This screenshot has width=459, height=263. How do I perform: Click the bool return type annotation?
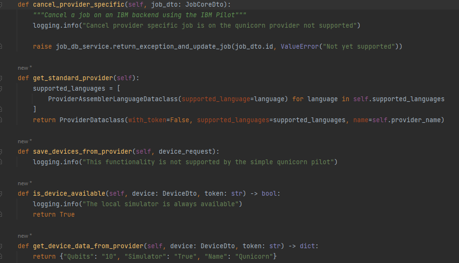(x=269, y=193)
